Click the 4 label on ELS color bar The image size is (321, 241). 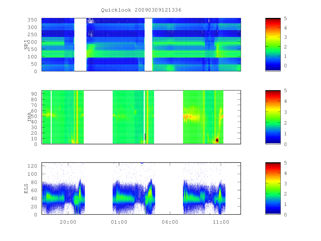click(x=286, y=173)
